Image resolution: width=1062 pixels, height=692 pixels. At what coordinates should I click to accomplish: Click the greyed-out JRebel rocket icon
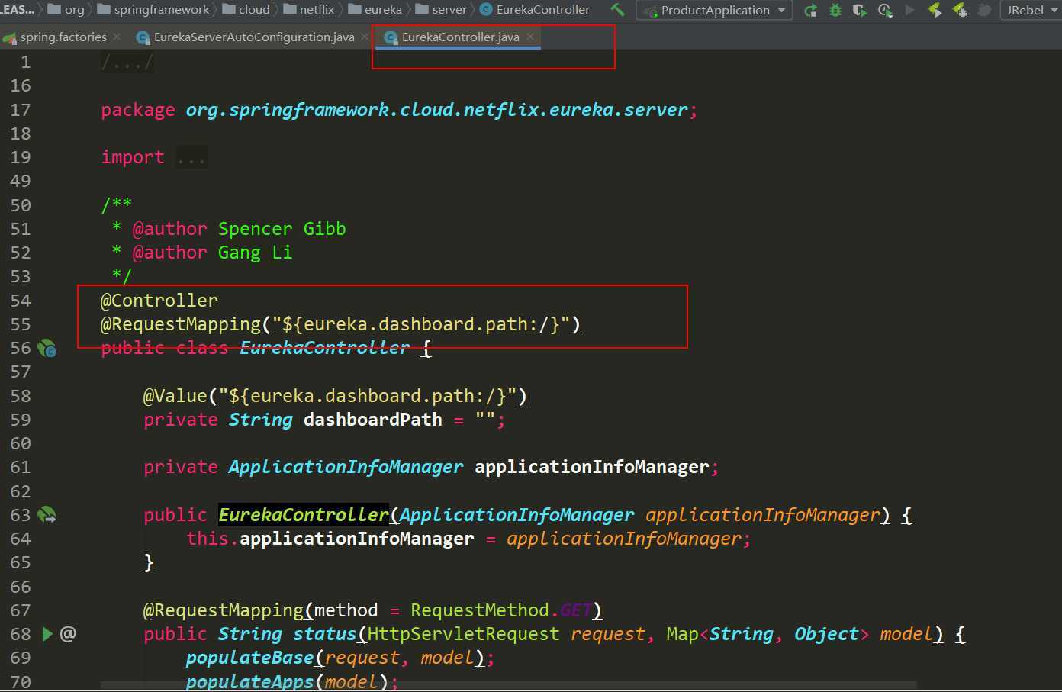point(984,10)
